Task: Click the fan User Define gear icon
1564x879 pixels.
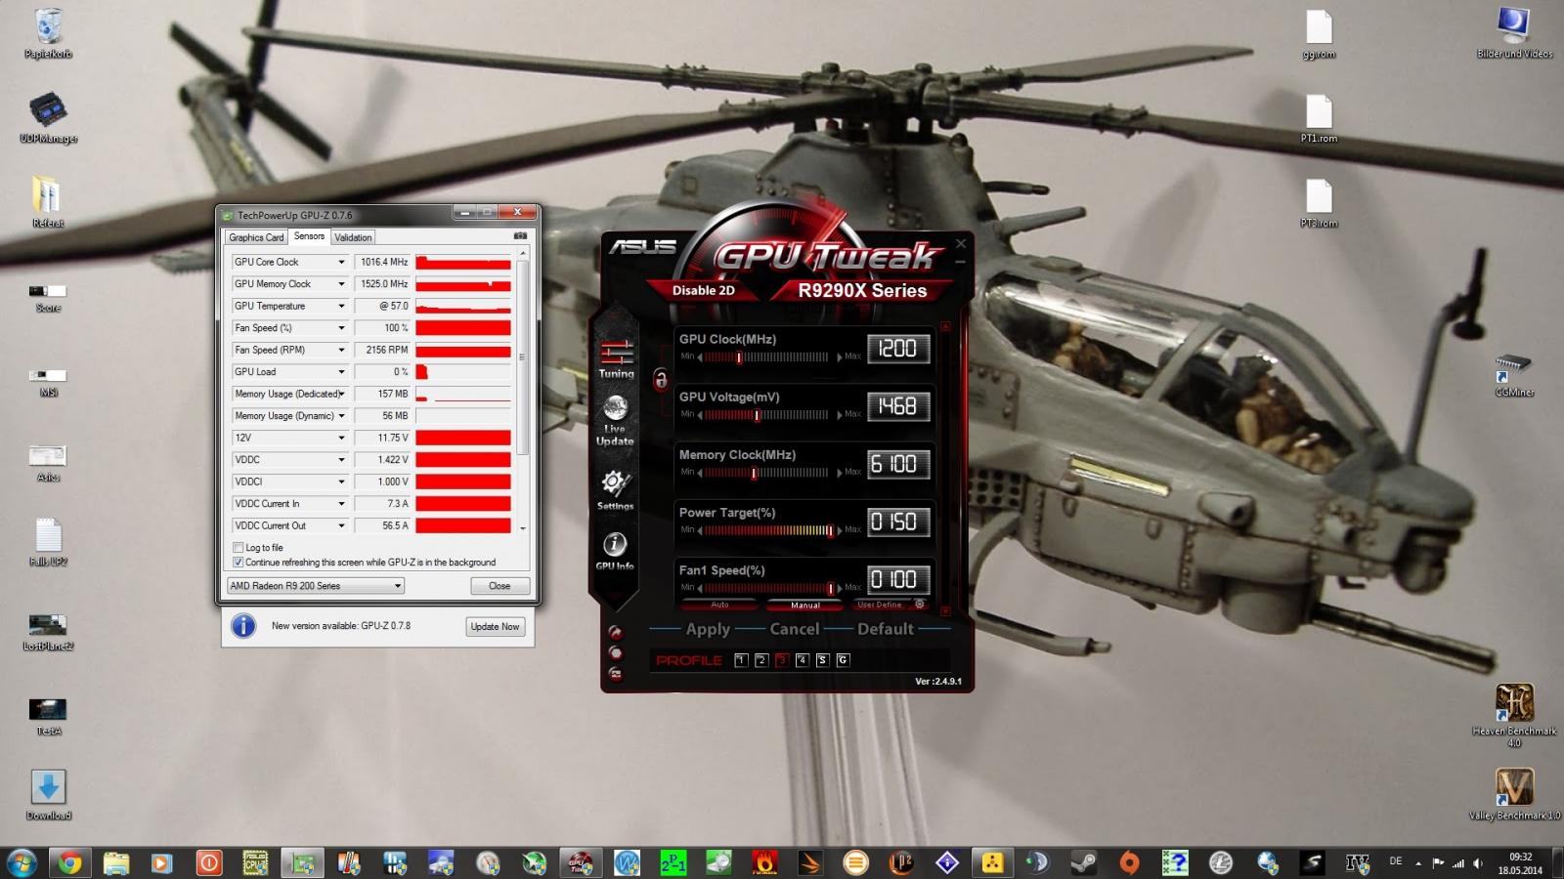Action: tap(919, 605)
